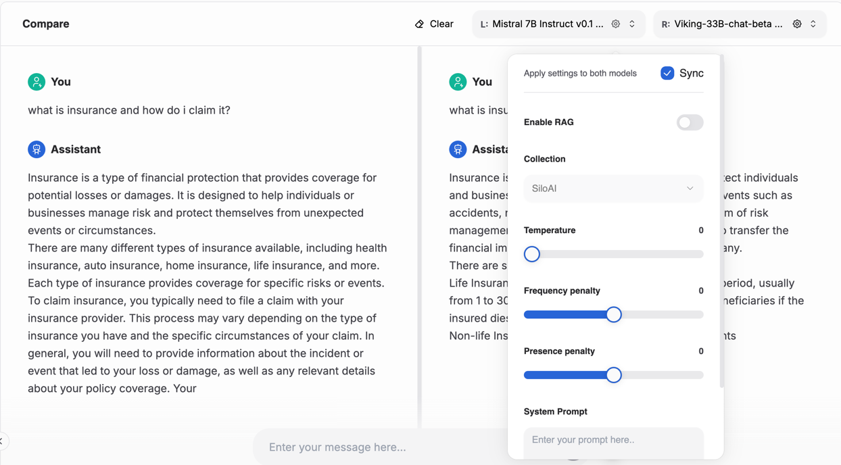The image size is (841, 465).
Task: Click the user avatar icon in left chat
Action: (x=37, y=82)
